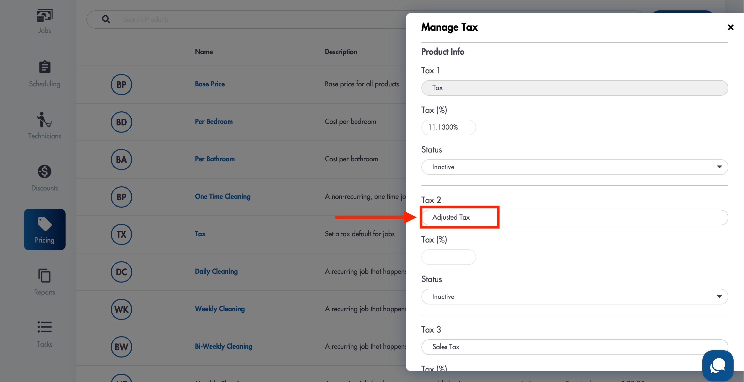Viewport: 744px width, 382px height.
Task: Click the BW avatar for Bi-Weekly Cleaning
Action: point(121,347)
